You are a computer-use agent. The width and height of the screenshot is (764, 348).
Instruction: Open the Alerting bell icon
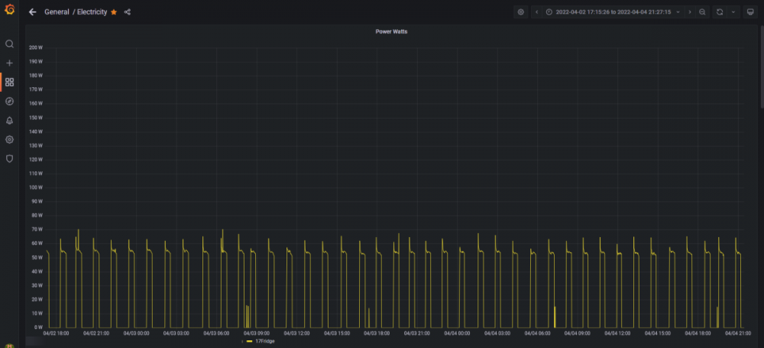coord(9,121)
